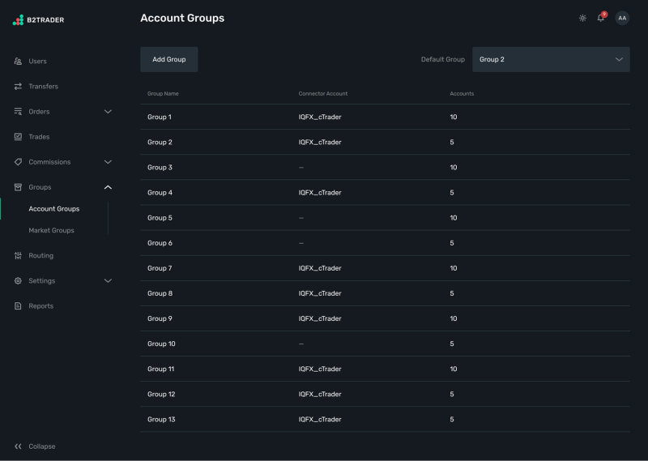
Task: Sort by Connector Account column header
Action: (x=322, y=94)
